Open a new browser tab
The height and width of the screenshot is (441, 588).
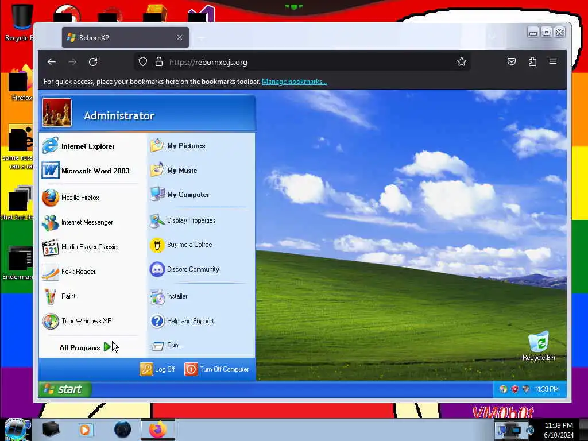[202, 38]
